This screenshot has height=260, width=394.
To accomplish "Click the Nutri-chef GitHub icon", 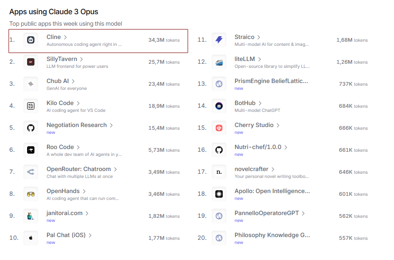I will (x=219, y=150).
